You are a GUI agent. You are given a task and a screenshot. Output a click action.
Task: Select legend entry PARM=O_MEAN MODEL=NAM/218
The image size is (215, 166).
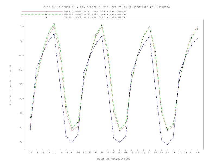point(95,11)
